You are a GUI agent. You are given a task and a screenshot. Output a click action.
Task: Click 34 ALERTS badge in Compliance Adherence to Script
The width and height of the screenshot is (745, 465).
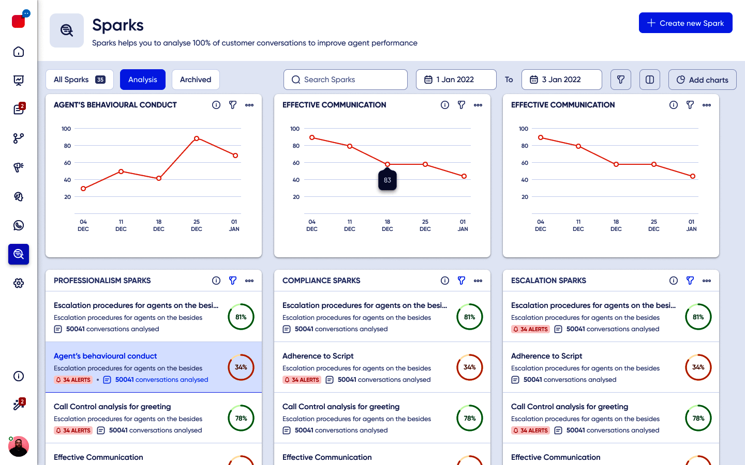coord(302,380)
